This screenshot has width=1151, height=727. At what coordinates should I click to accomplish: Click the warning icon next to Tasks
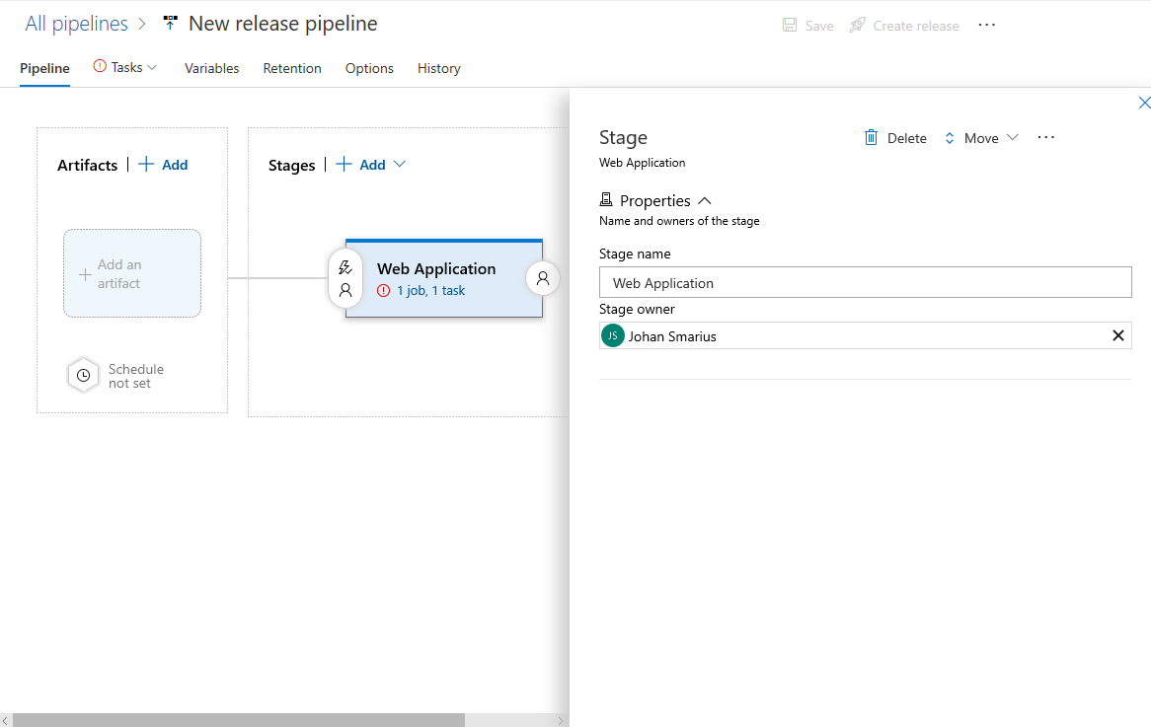coord(99,66)
